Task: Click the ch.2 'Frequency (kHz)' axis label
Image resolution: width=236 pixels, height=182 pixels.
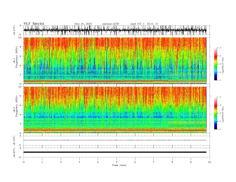Action: pos(17,106)
